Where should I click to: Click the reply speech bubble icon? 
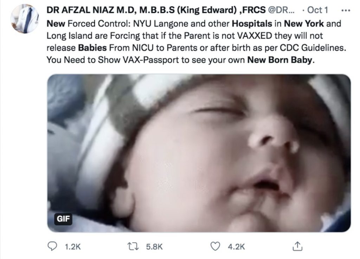52,247
